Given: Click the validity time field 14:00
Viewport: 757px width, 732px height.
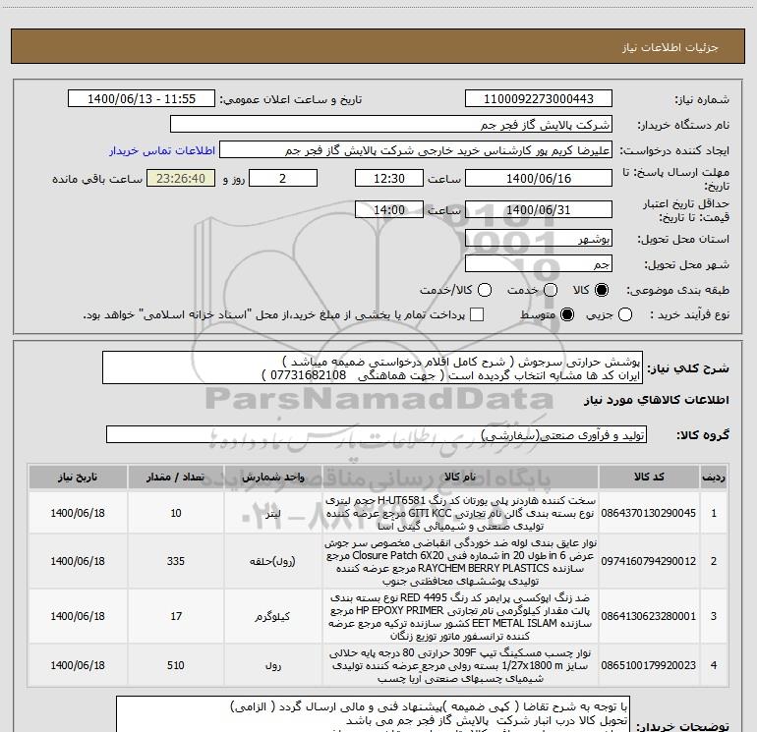Looking at the screenshot, I should pos(389,209).
